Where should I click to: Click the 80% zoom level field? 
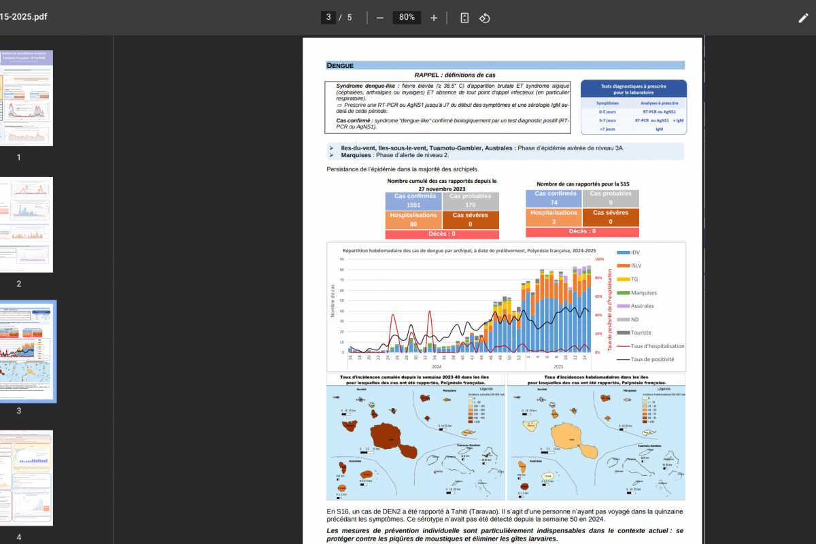407,18
